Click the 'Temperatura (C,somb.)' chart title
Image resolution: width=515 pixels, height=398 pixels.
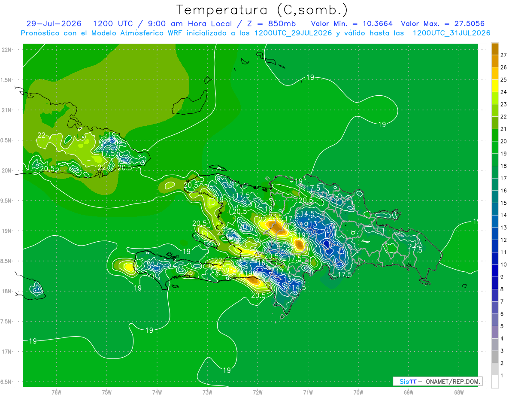pyautogui.click(x=262, y=9)
